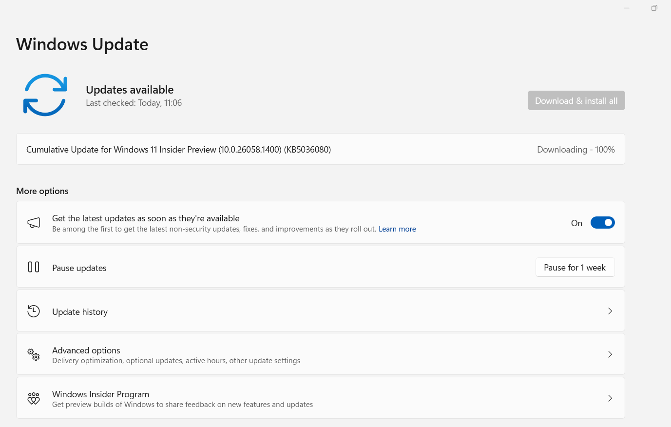
Task: Click the On label next to the switch
Action: [x=576, y=223]
